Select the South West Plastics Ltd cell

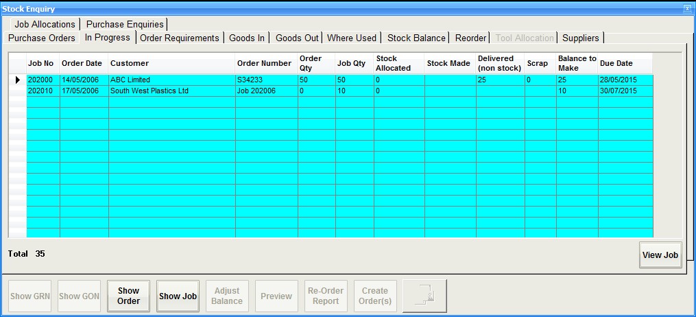tap(171, 91)
